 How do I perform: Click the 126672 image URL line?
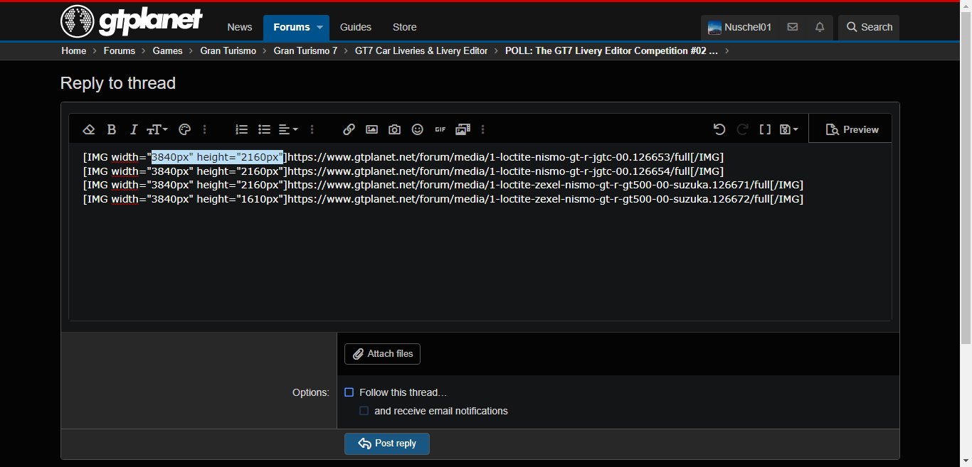coord(443,199)
